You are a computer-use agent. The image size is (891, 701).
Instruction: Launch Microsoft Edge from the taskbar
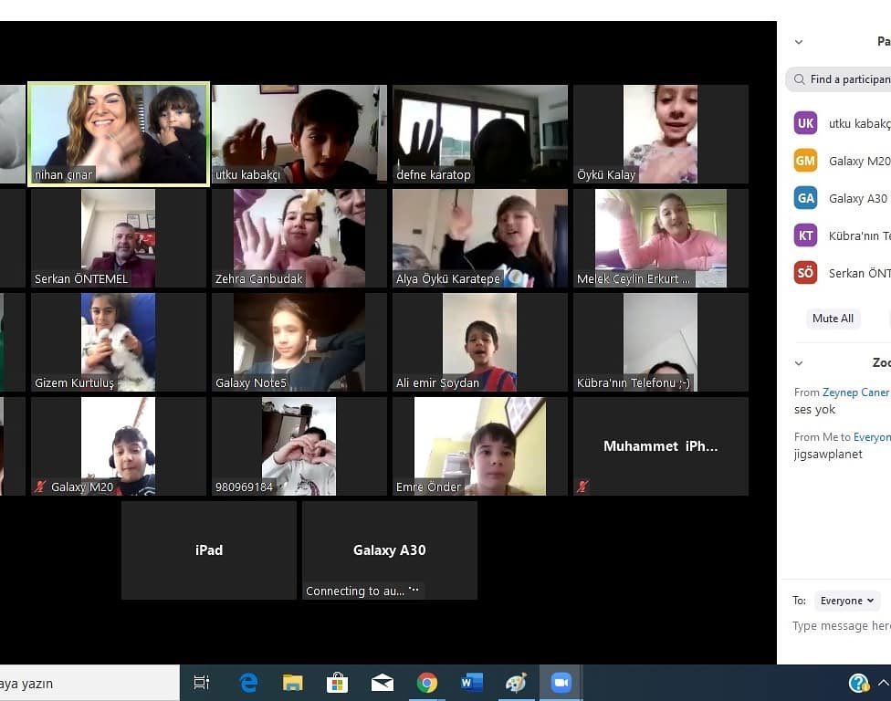coord(247,682)
